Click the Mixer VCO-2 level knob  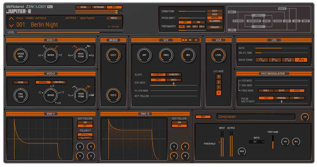coord(113,95)
